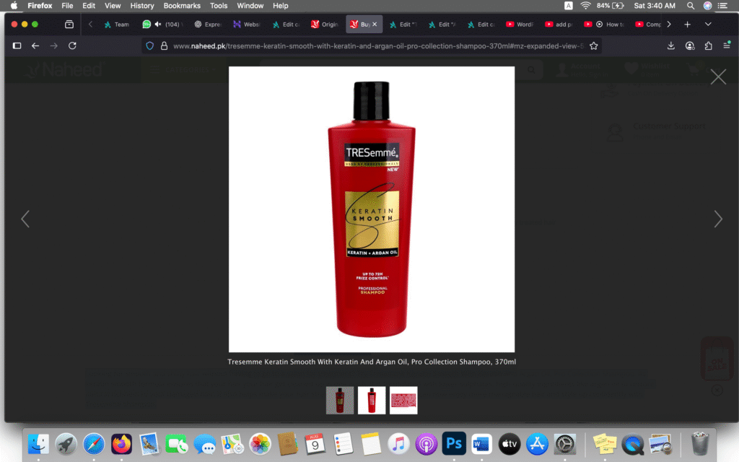Open the Bookmarks menu in the menu bar
Viewport: 739px width, 462px height.
tap(182, 6)
